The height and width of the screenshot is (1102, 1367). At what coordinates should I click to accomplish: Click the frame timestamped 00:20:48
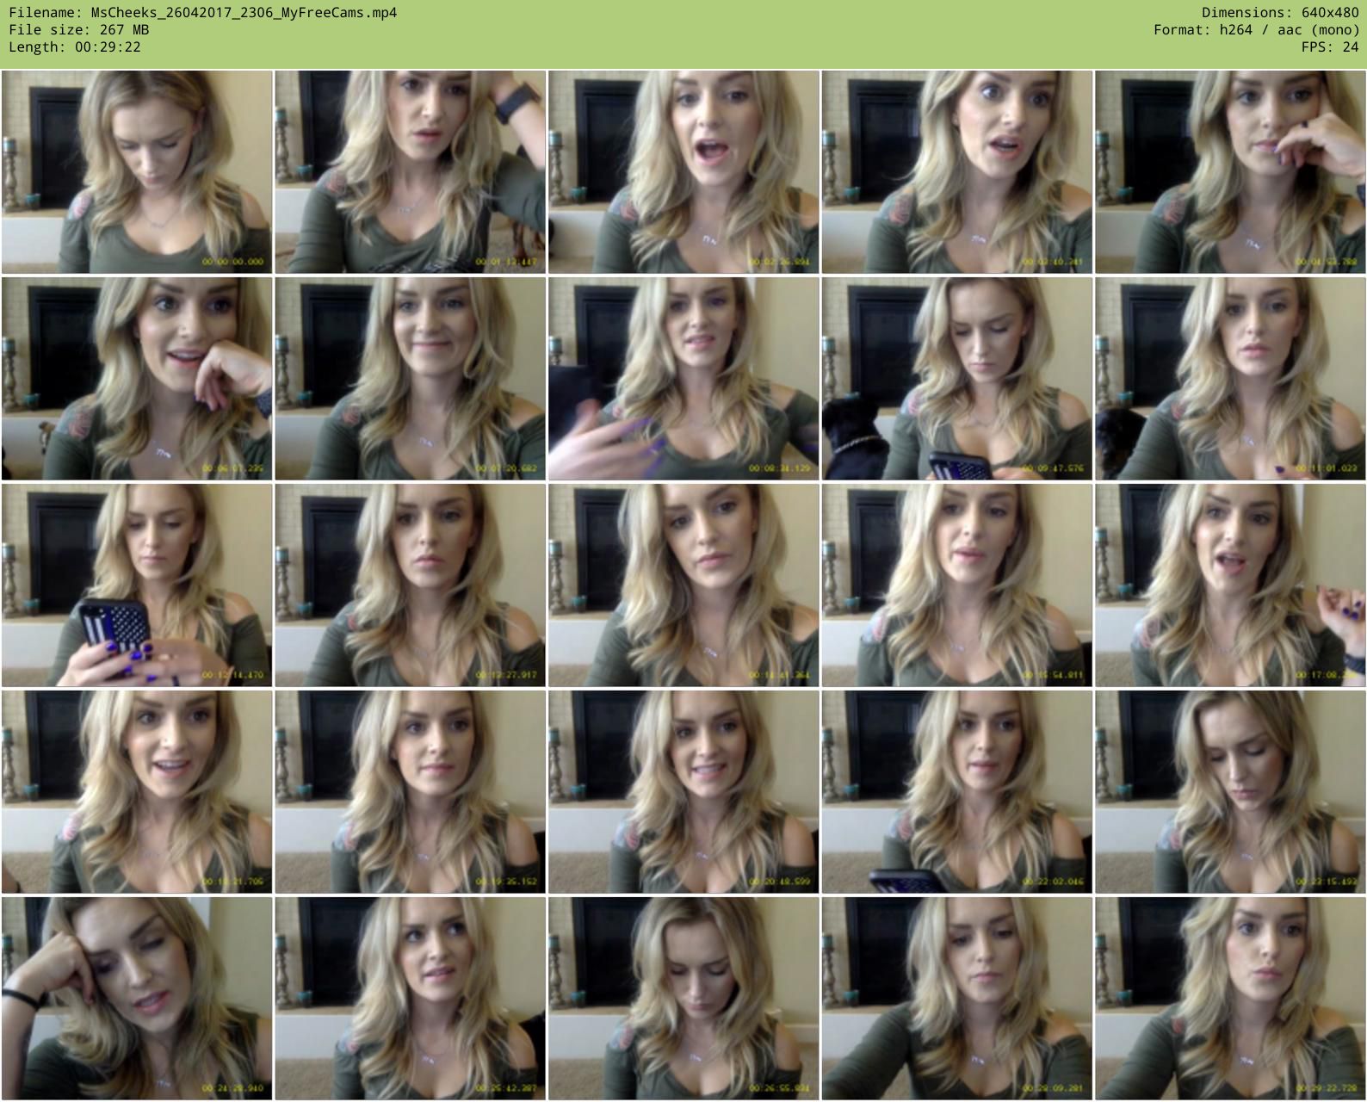coord(683,791)
